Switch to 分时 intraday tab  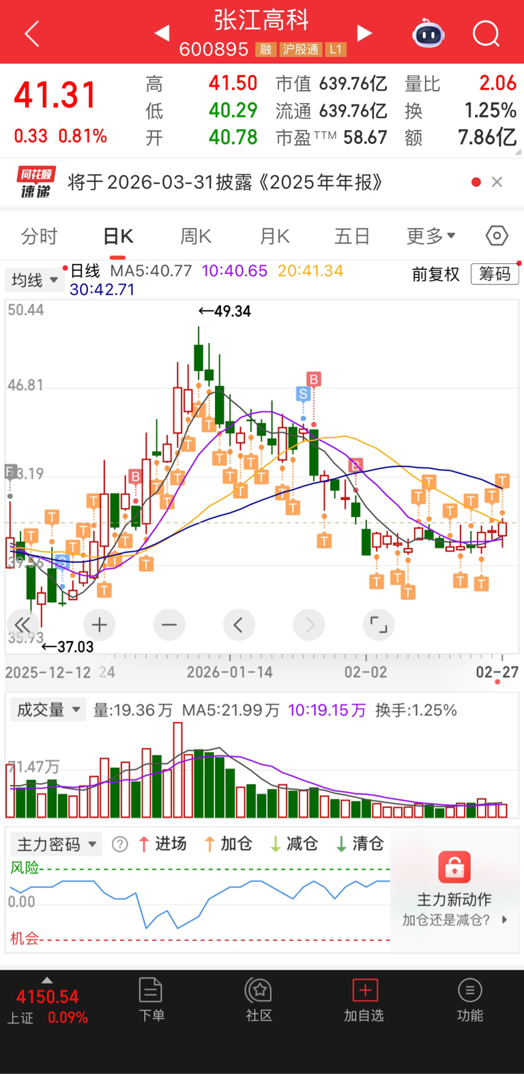pyautogui.click(x=39, y=237)
